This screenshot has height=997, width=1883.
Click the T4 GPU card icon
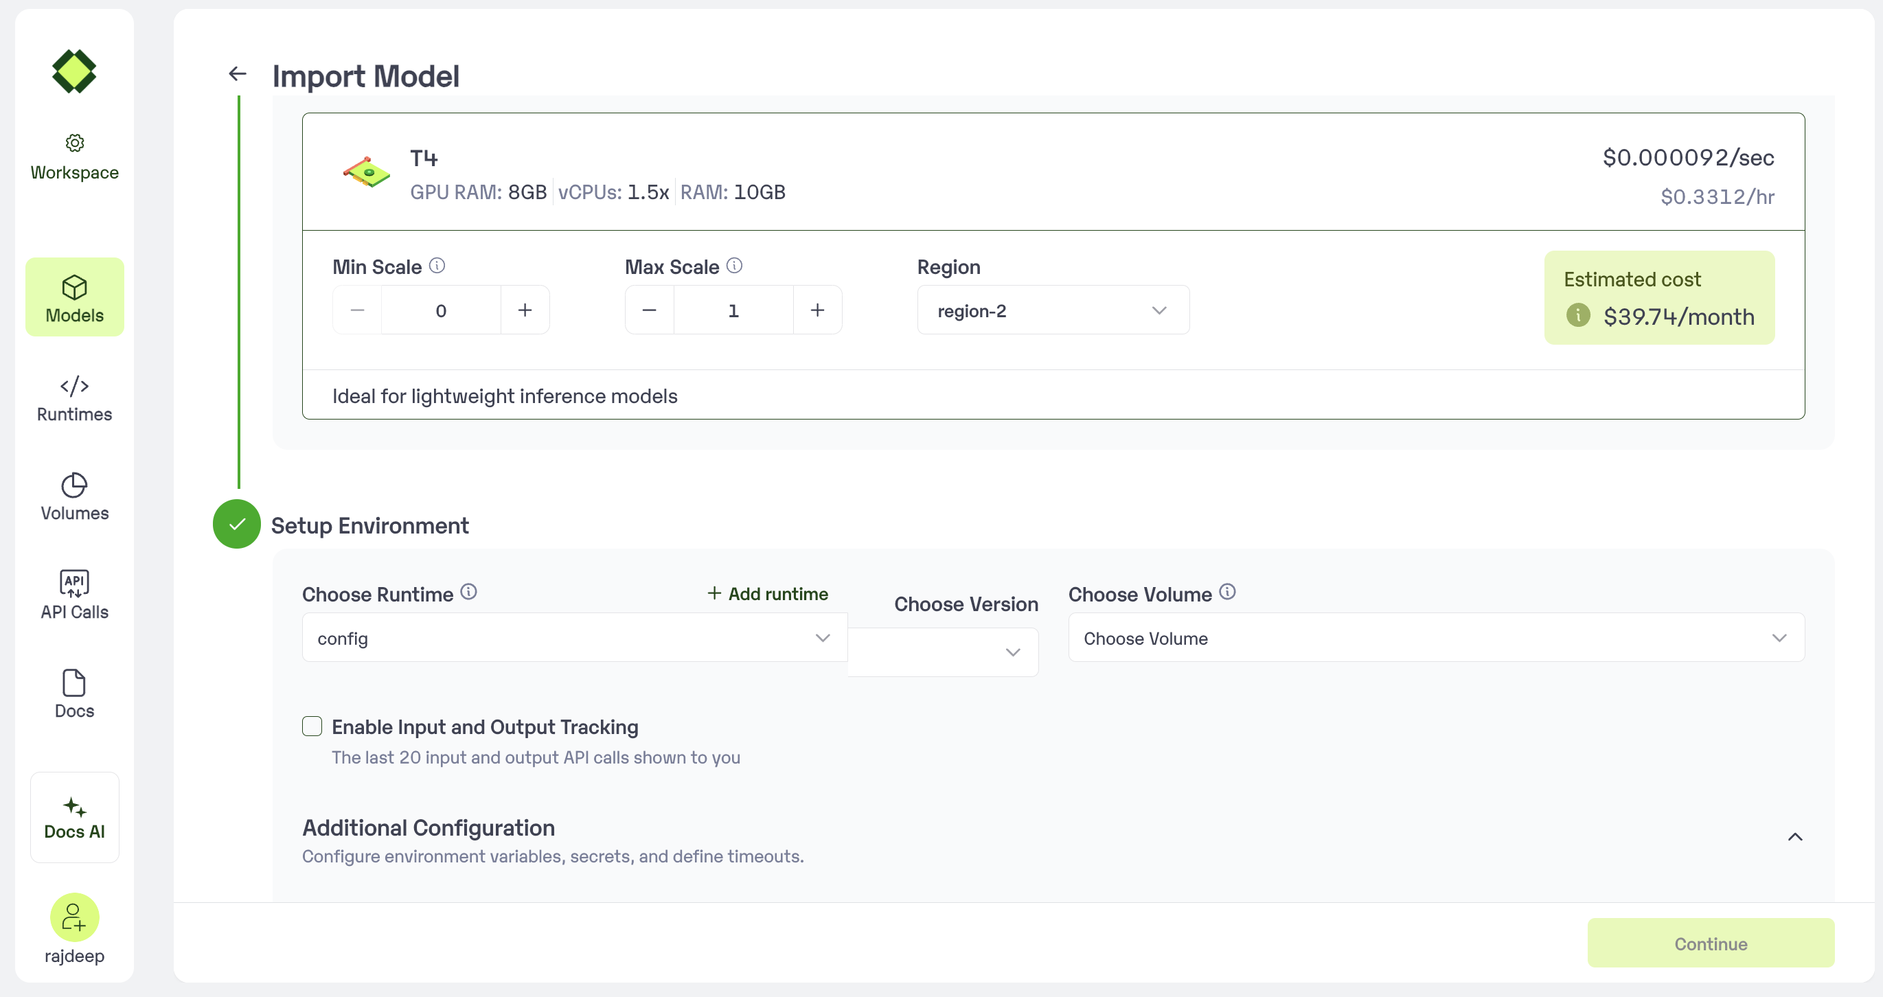(x=367, y=173)
